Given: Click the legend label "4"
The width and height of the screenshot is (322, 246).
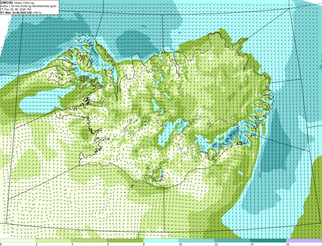Looking at the screenshot, I should [72, 244].
